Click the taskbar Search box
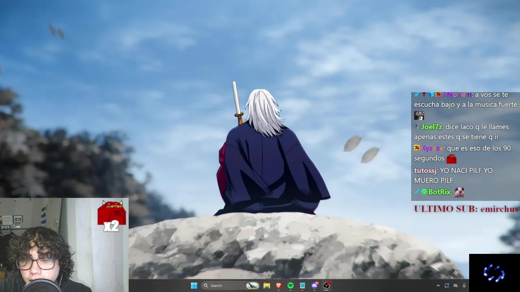 [x=231, y=286]
